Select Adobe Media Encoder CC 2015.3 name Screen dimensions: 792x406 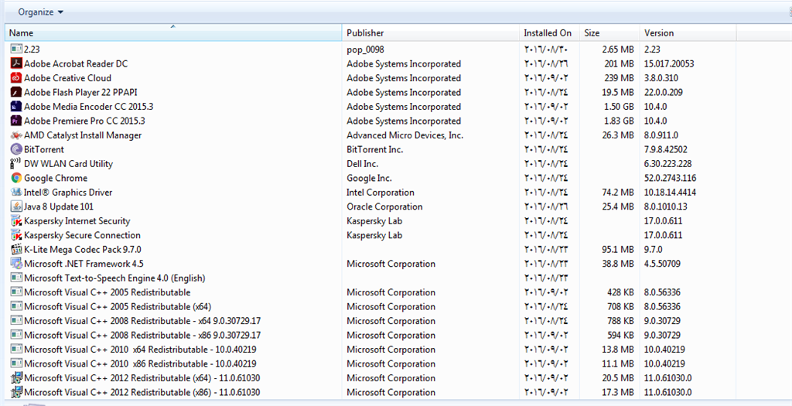pos(89,107)
